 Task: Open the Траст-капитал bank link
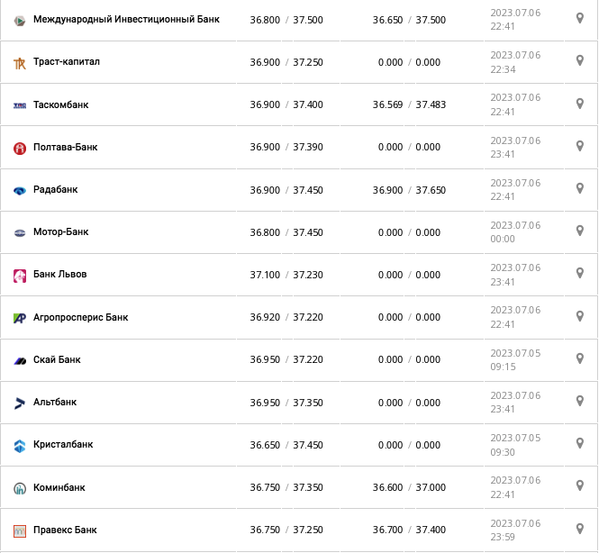[x=67, y=62]
